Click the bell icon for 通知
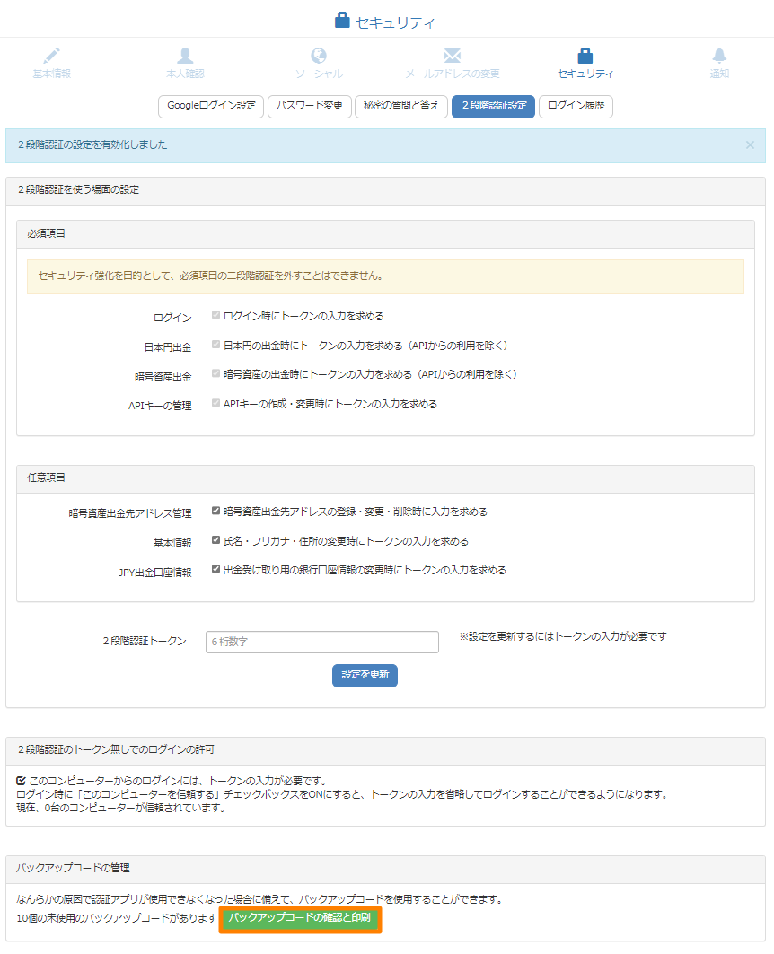774x954 pixels. [719, 56]
